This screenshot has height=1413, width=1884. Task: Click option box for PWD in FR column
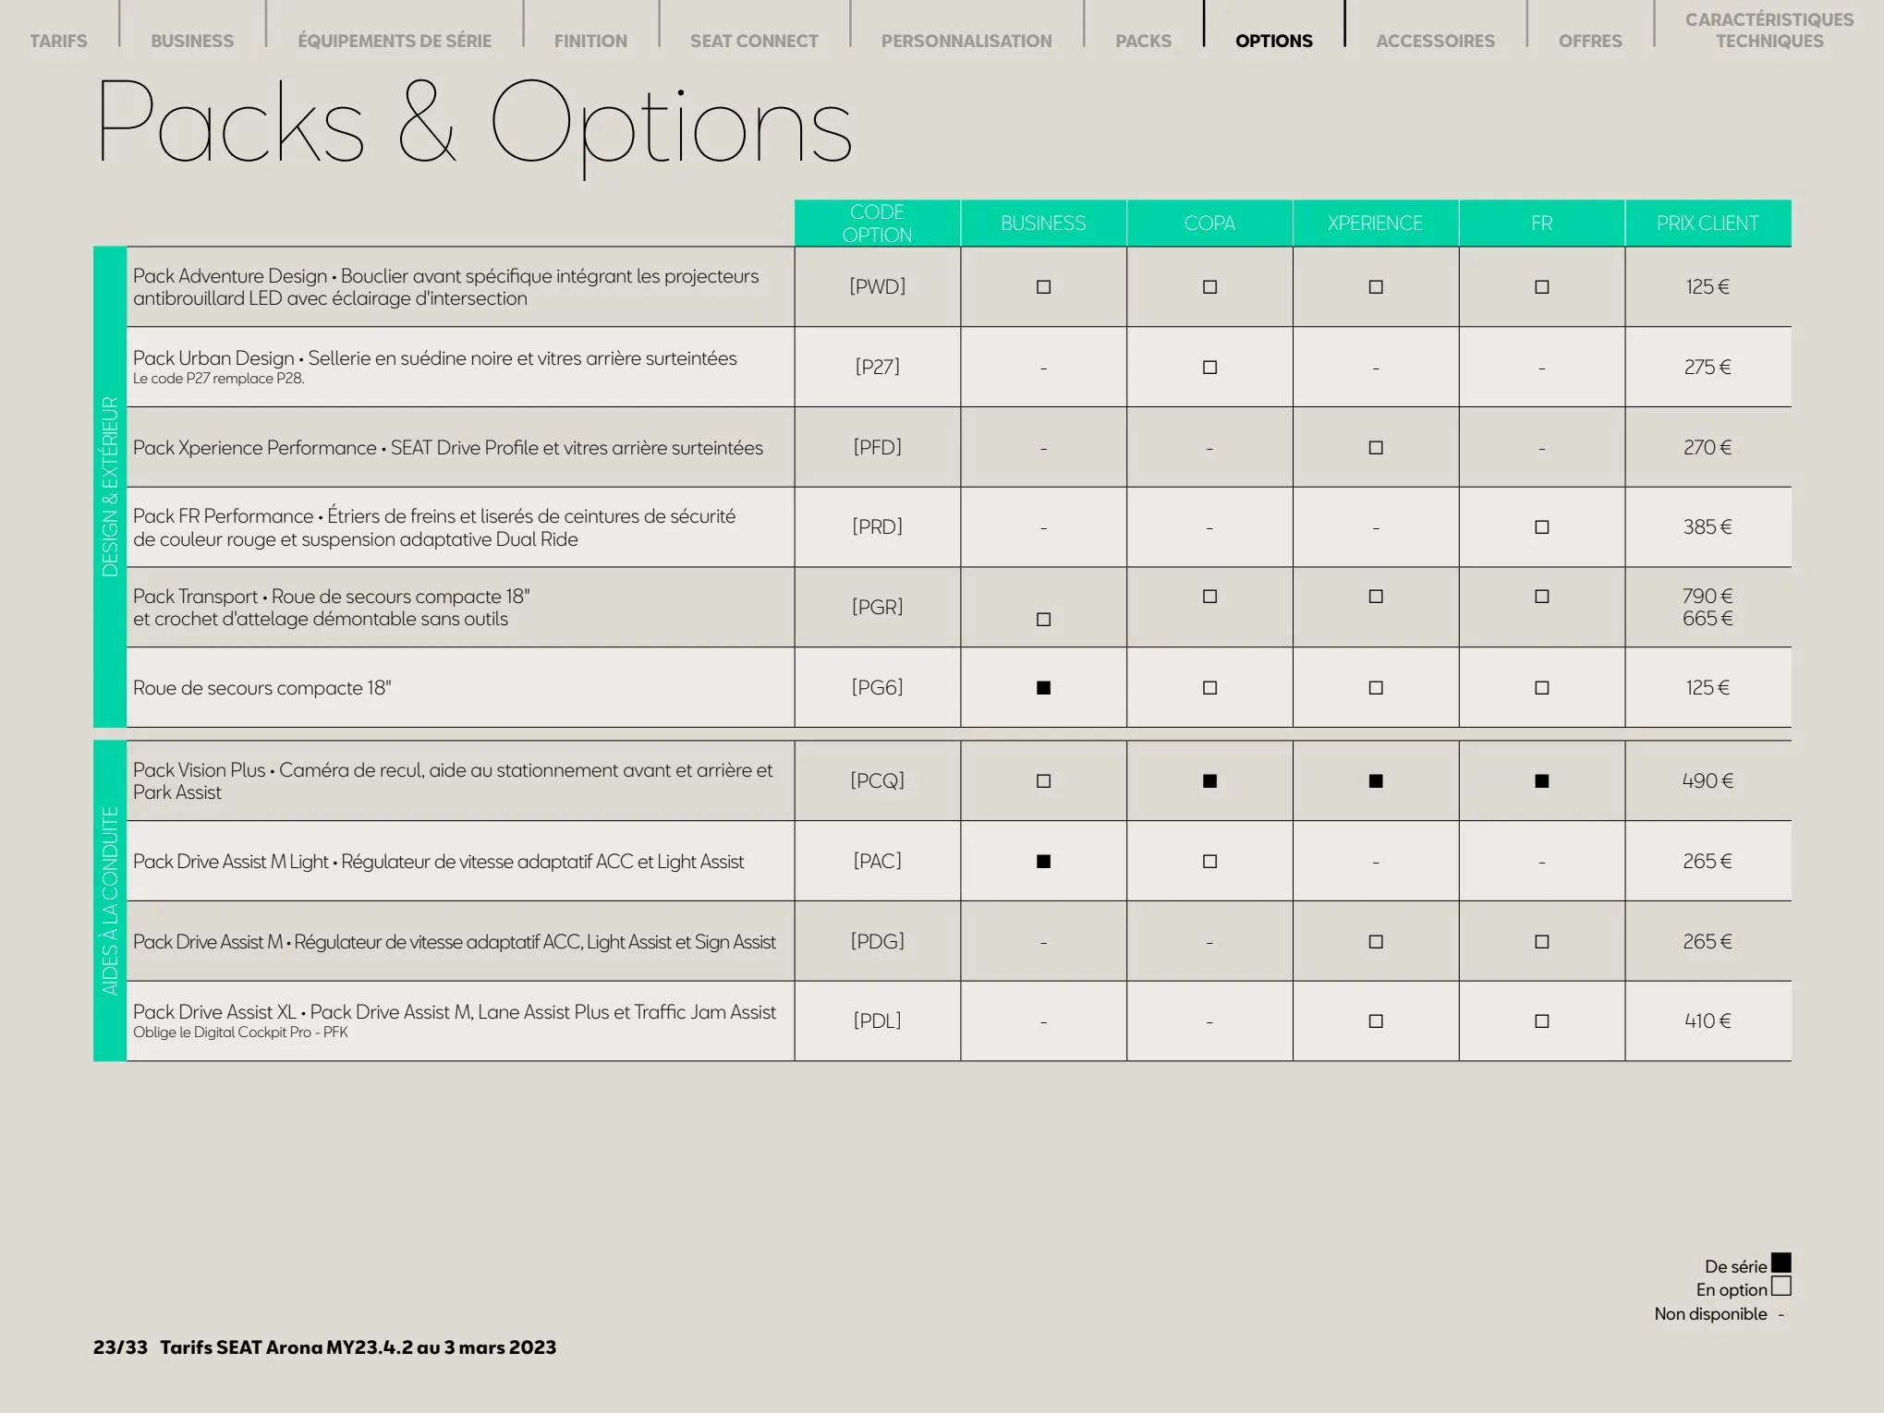pyautogui.click(x=1541, y=287)
